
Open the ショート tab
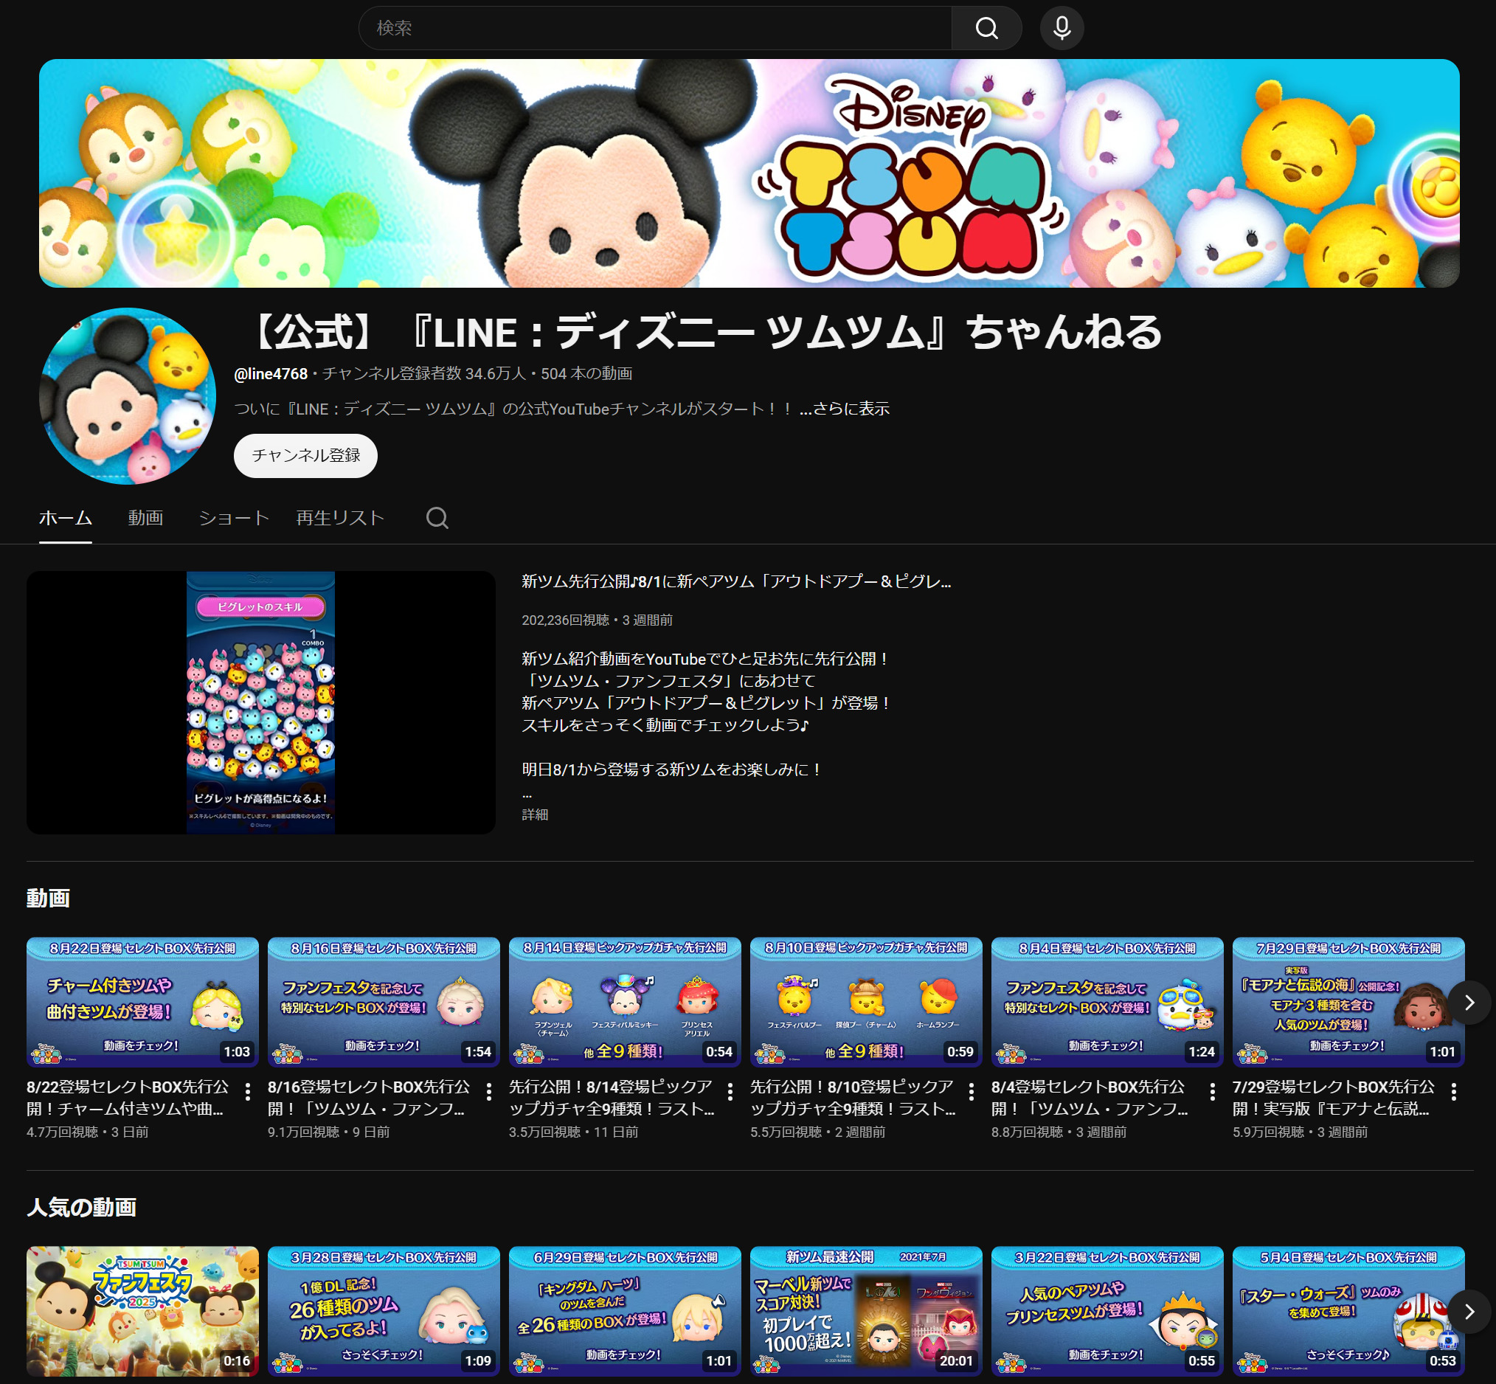234,517
